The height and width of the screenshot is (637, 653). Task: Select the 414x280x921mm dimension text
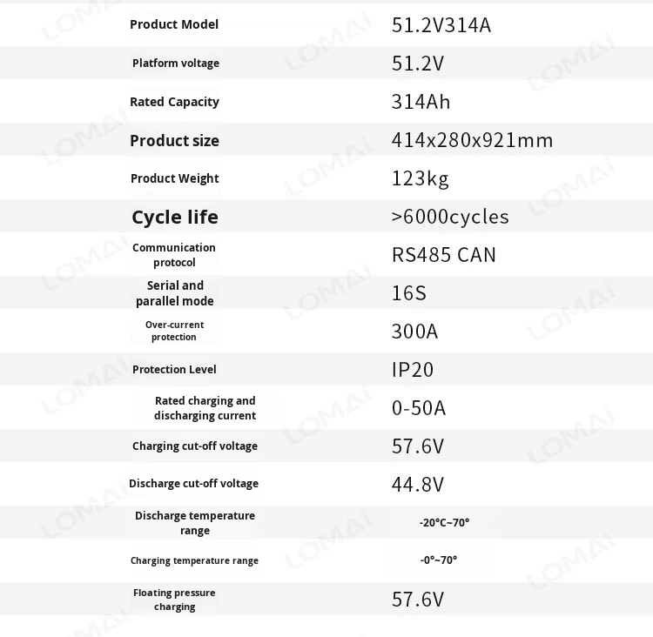[x=472, y=140]
